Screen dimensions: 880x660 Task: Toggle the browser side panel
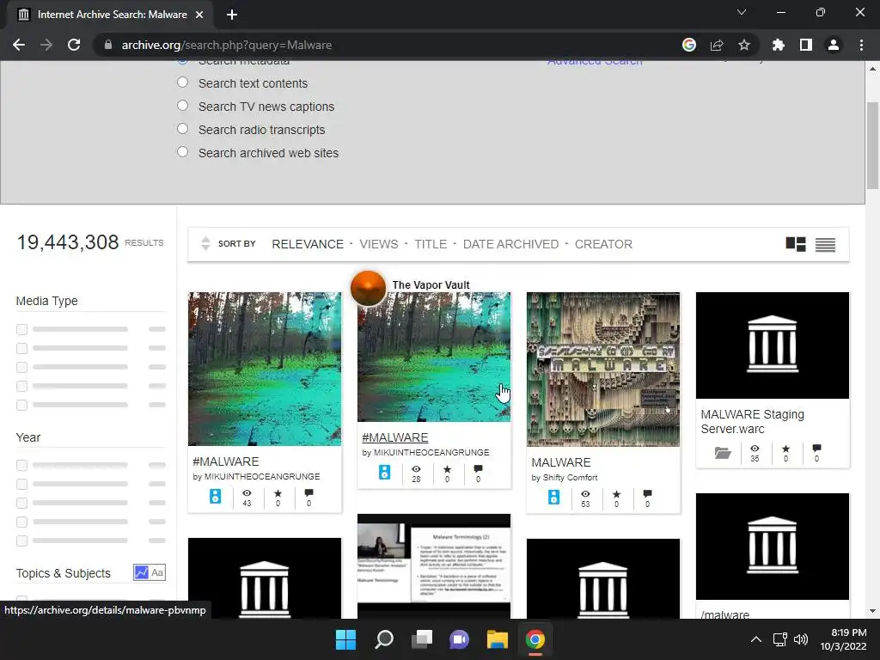tap(806, 45)
